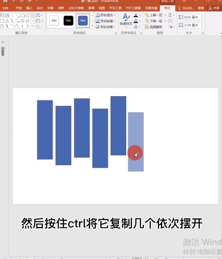The width and height of the screenshot is (222, 259).
Task: Increase shape height with up spinner
Action: click(x=202, y=16)
